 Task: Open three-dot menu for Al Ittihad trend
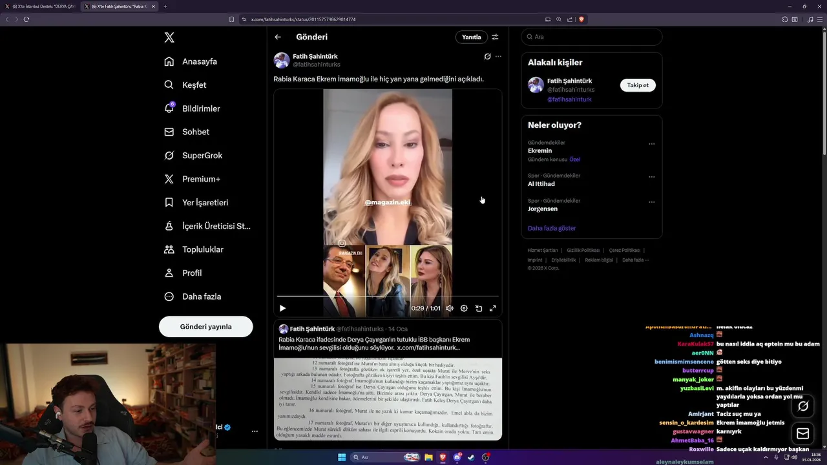652,177
